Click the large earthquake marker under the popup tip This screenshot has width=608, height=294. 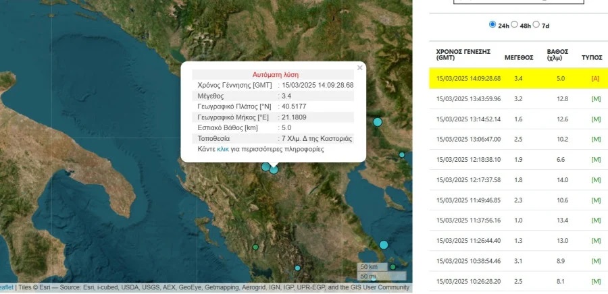(274, 169)
